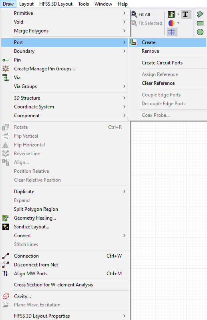This screenshot has width=207, height=320.
Task: Open the HFSS 3D Layout menu
Action: click(56, 4)
